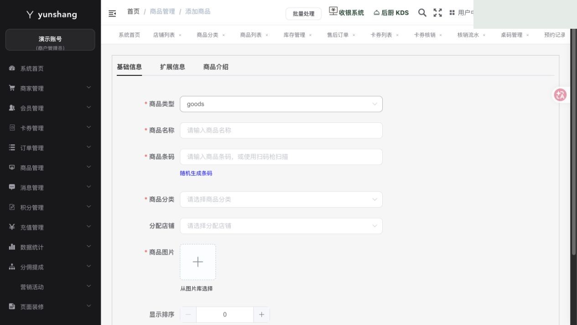Click the plus icon to upload 商品图片
Image resolution: width=577 pixels, height=325 pixels.
(198, 262)
